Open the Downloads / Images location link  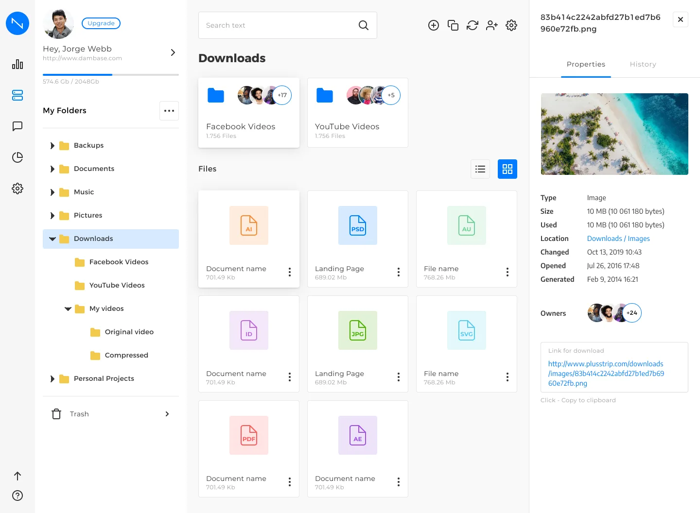click(x=618, y=239)
